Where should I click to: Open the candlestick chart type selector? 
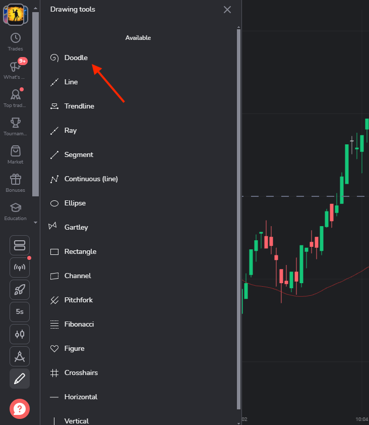point(20,334)
